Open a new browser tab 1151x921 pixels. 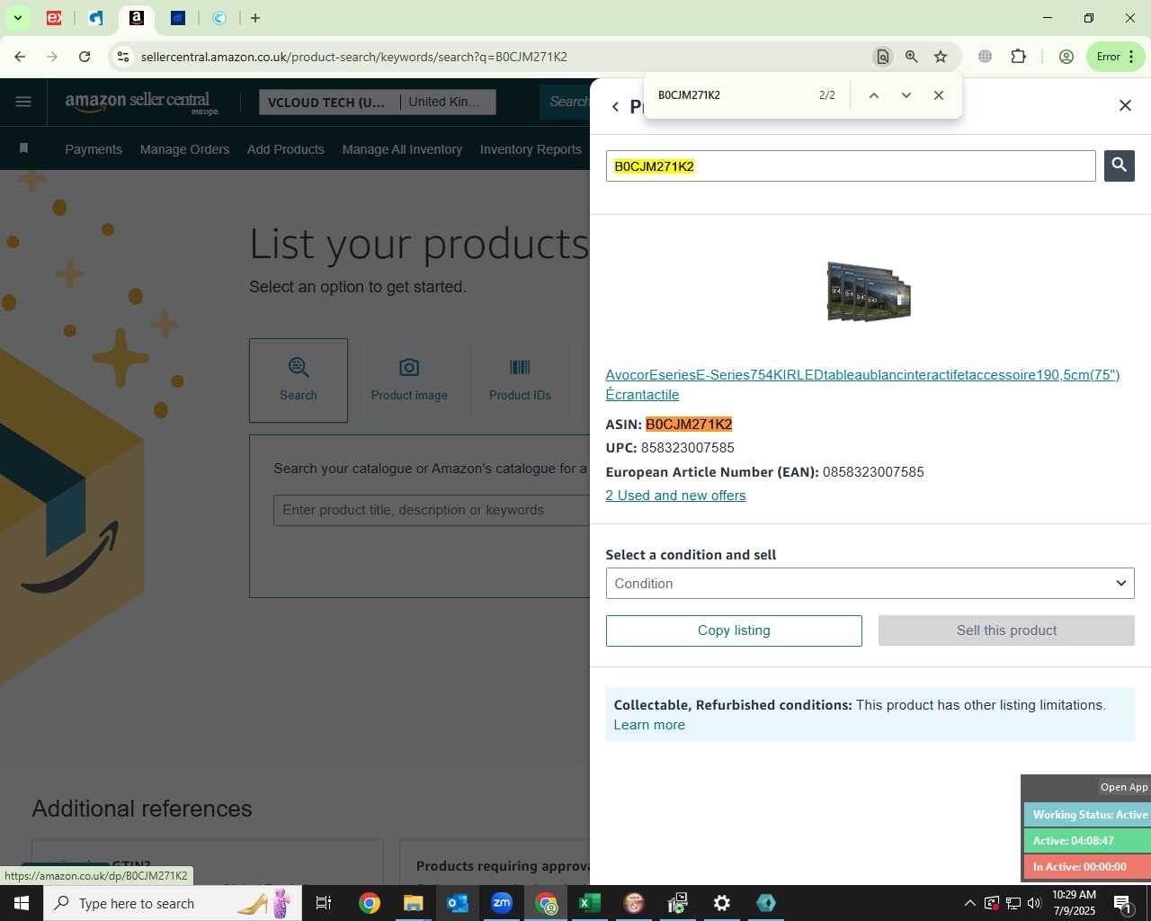point(255,18)
